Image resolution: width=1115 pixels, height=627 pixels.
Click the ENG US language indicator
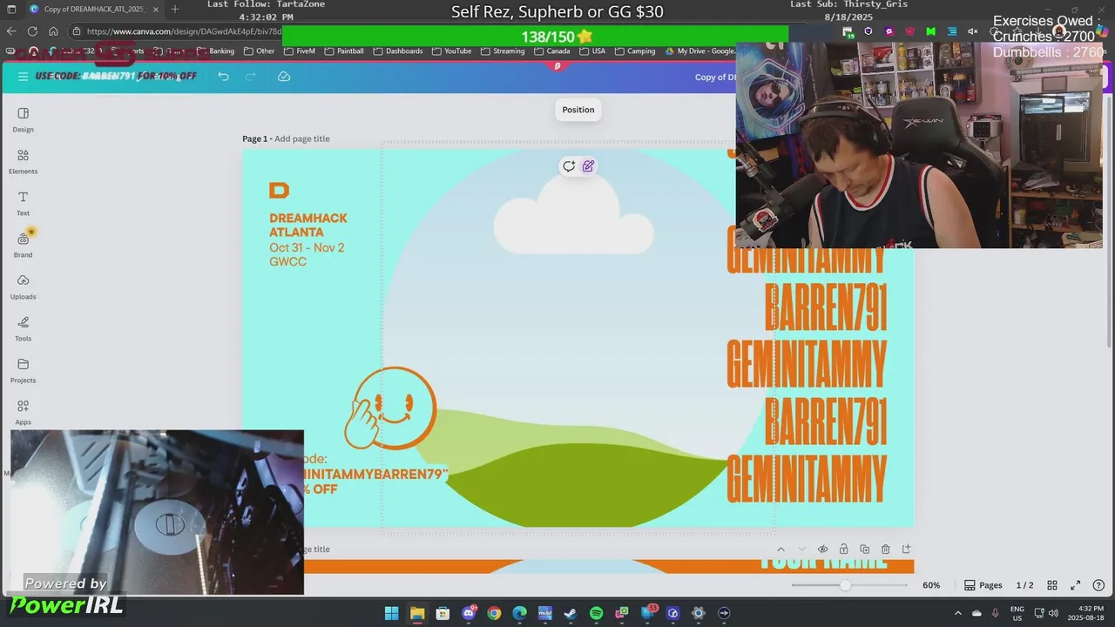(x=1017, y=613)
